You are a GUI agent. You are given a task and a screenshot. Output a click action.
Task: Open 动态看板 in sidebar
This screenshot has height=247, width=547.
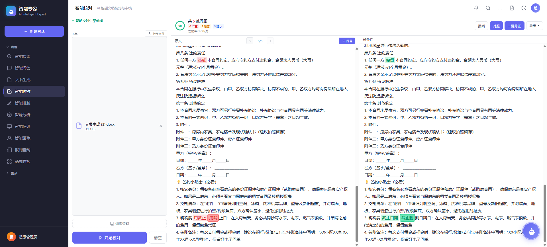coord(34,162)
